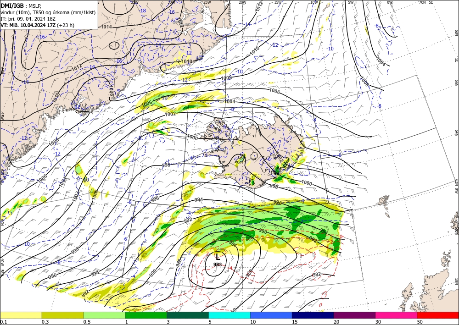Click the 15W longitude label at top
The image size is (459, 325).
[x=278, y=2]
